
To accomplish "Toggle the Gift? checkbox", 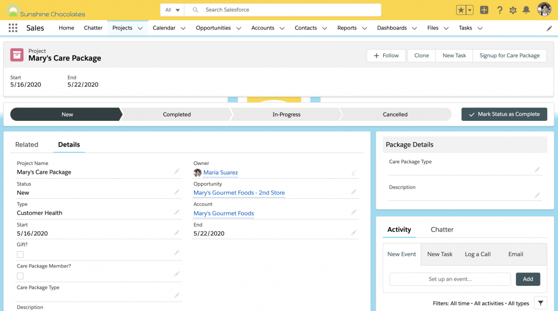I will pyautogui.click(x=20, y=254).
